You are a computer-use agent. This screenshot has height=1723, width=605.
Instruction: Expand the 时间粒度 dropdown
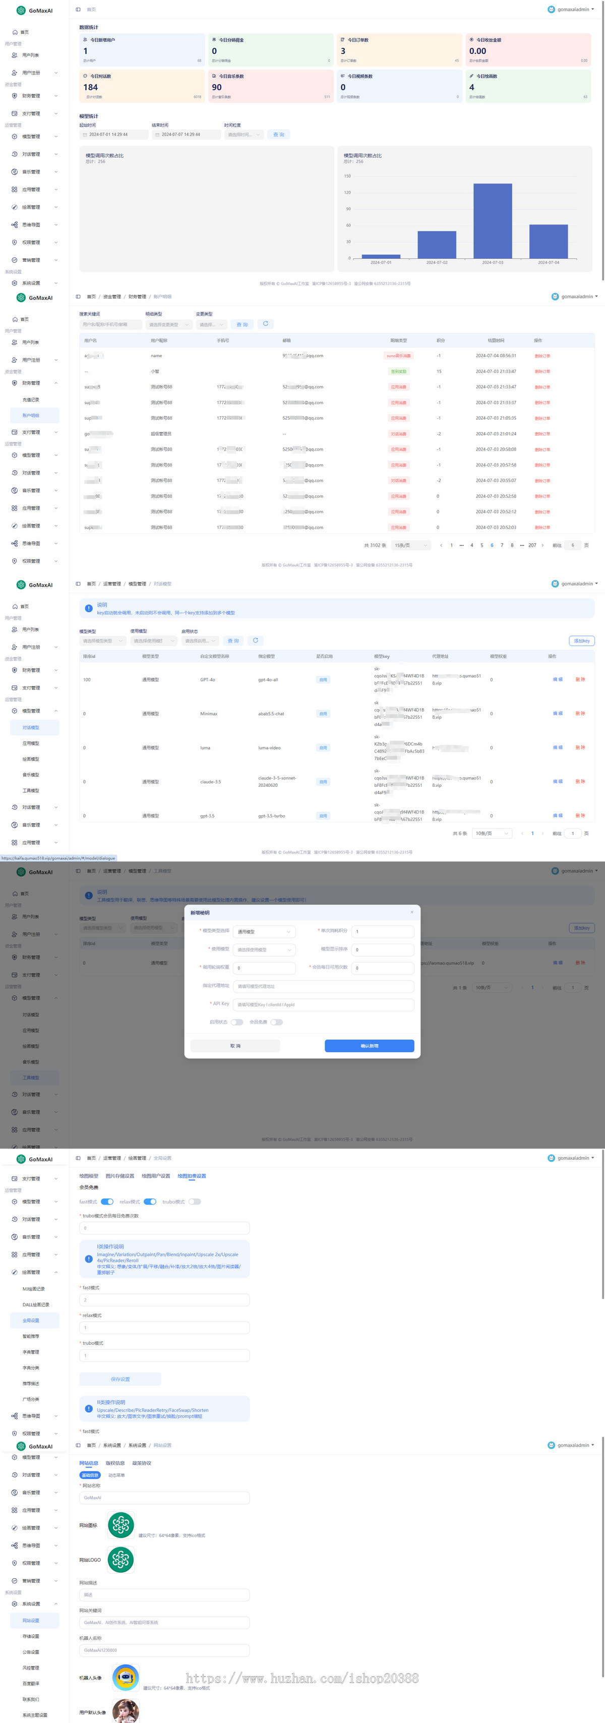click(x=244, y=135)
